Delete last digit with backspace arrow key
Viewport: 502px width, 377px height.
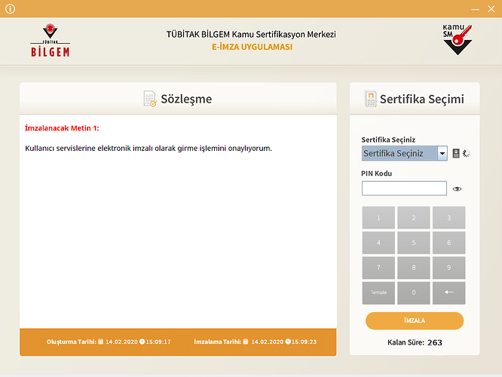point(448,293)
